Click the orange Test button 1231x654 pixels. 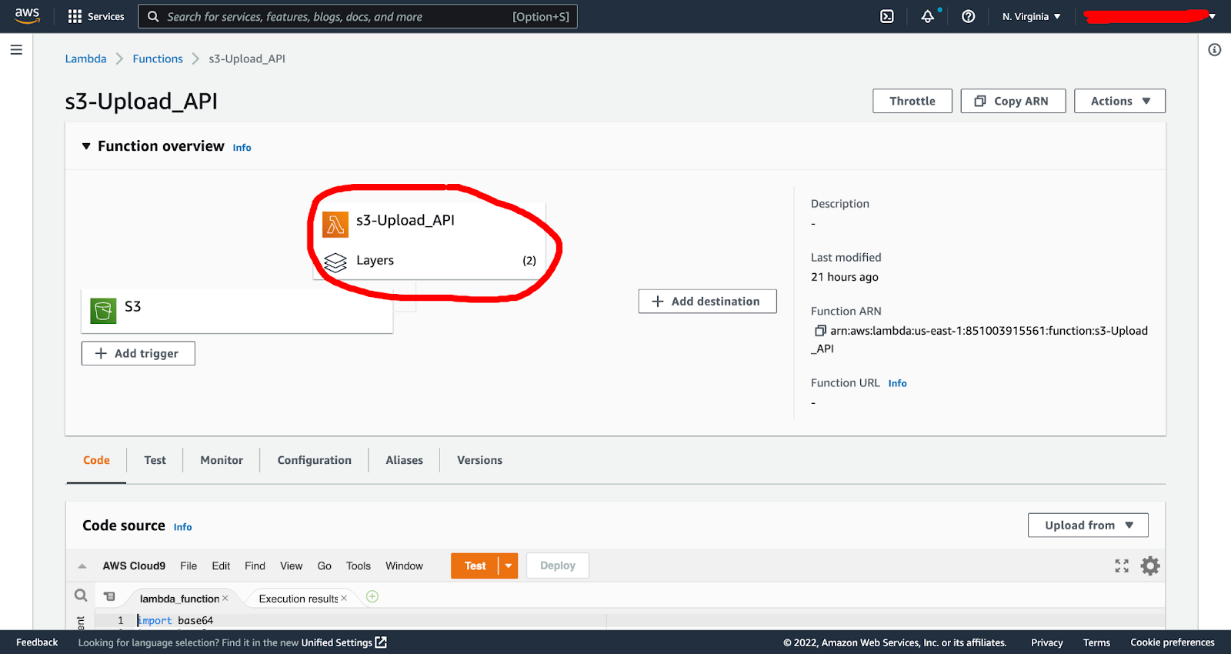click(475, 566)
